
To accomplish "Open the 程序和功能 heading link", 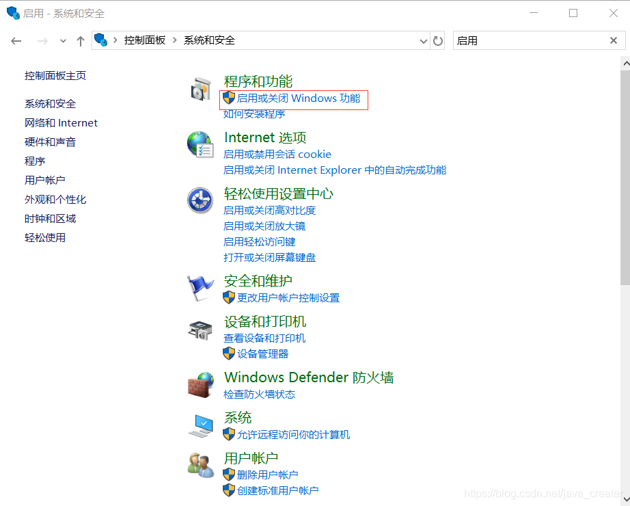I will 258,81.
